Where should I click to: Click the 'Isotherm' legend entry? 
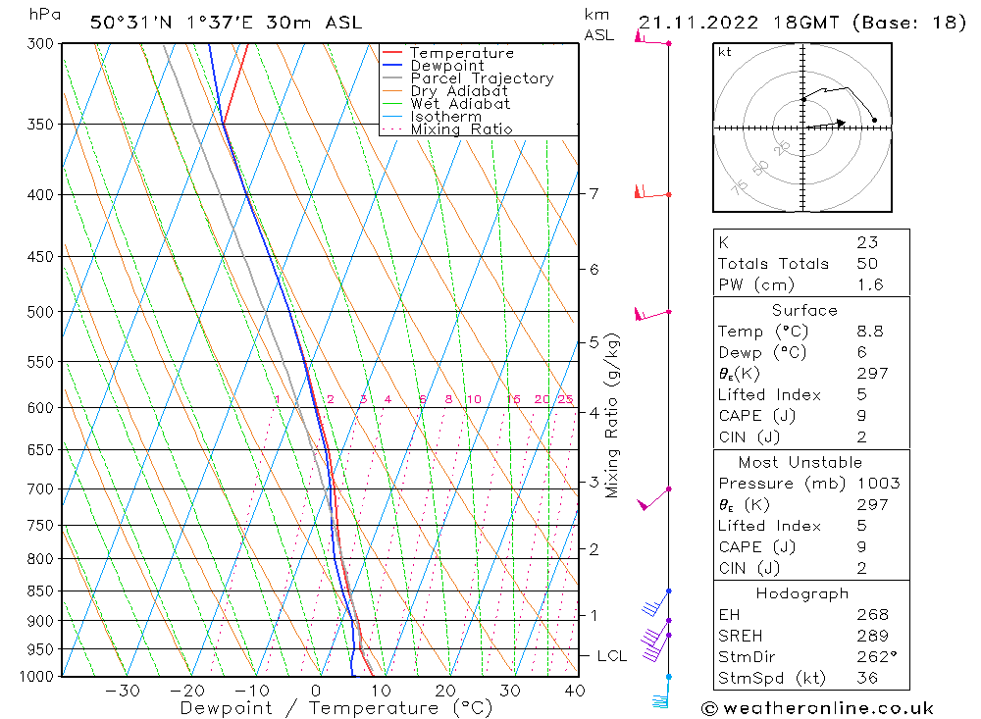coord(446,117)
